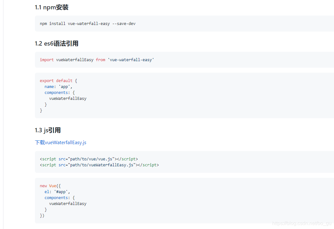Click the heading '1.2 es6语法引用'
Screen dimensions: 334x229
(x=56, y=44)
